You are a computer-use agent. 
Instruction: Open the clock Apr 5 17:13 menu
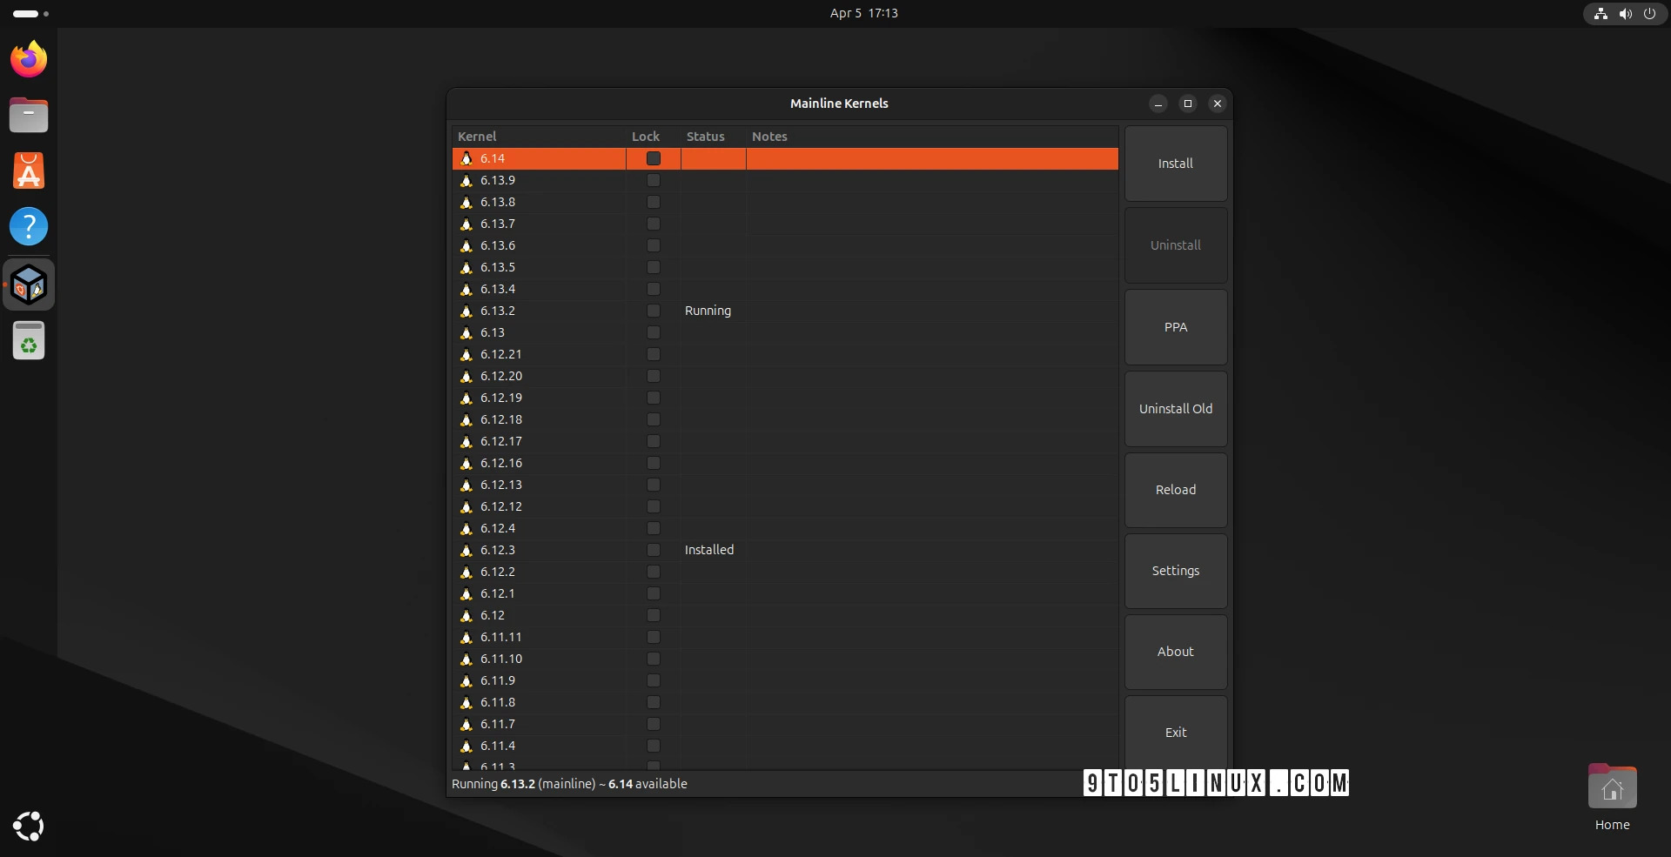[x=863, y=13]
